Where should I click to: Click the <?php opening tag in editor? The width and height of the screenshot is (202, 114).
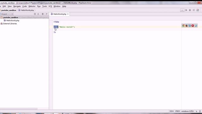(x=56, y=22)
